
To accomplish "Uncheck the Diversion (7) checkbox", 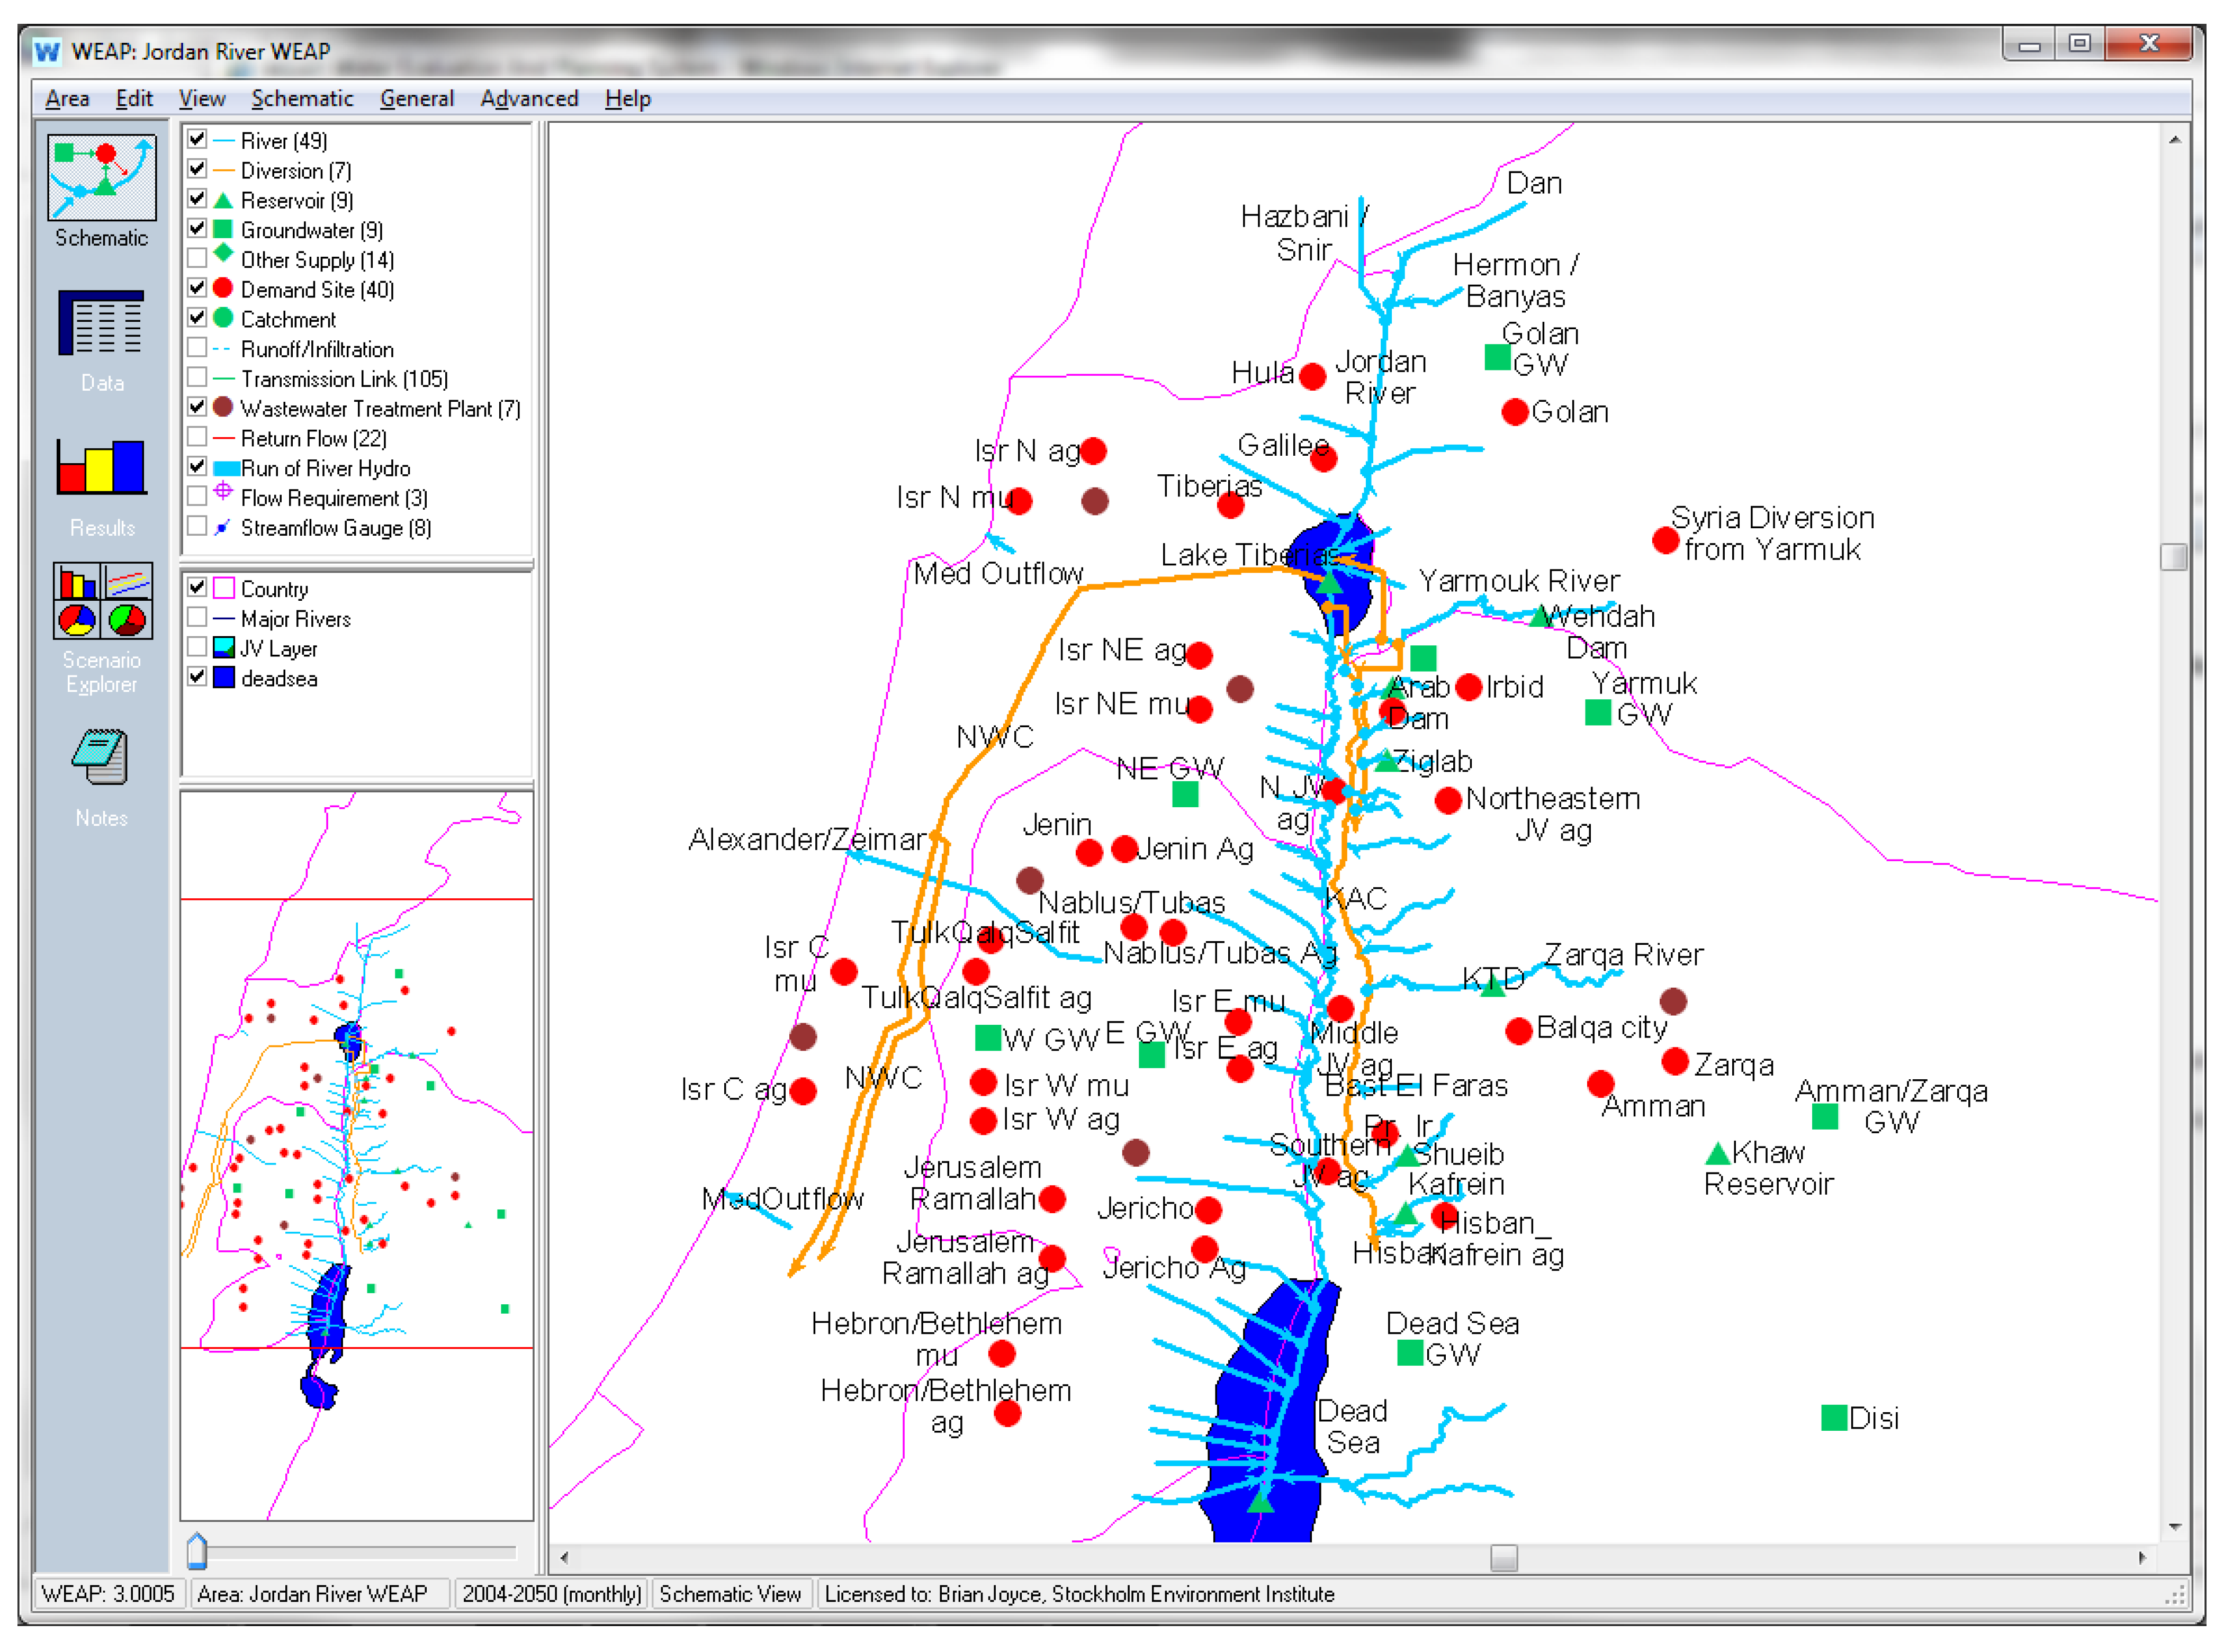I will [x=197, y=170].
